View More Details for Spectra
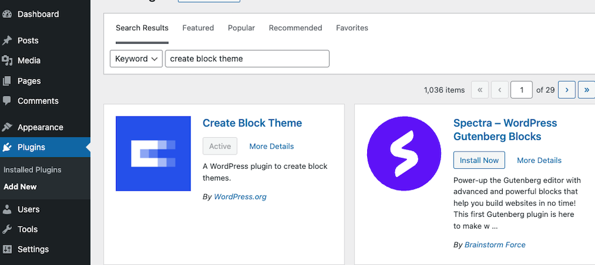The image size is (595, 265). pos(539,160)
